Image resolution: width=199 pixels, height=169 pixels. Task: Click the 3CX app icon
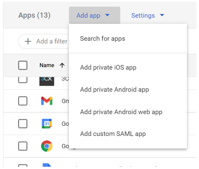[x=47, y=81]
